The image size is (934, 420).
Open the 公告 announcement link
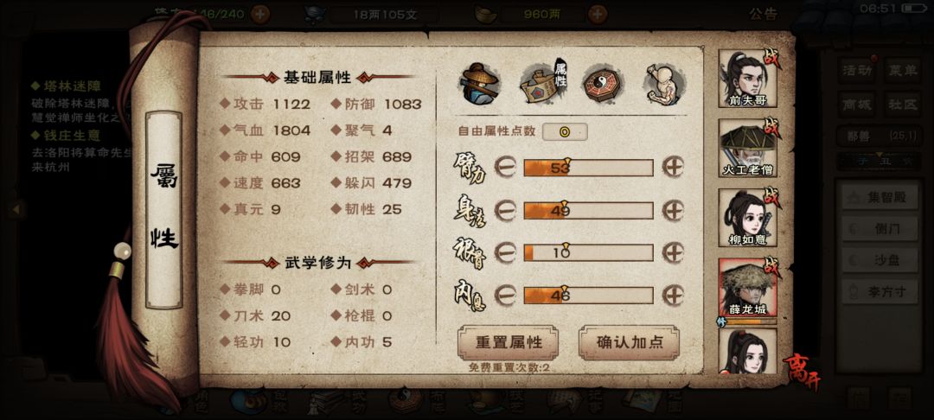coord(763,14)
